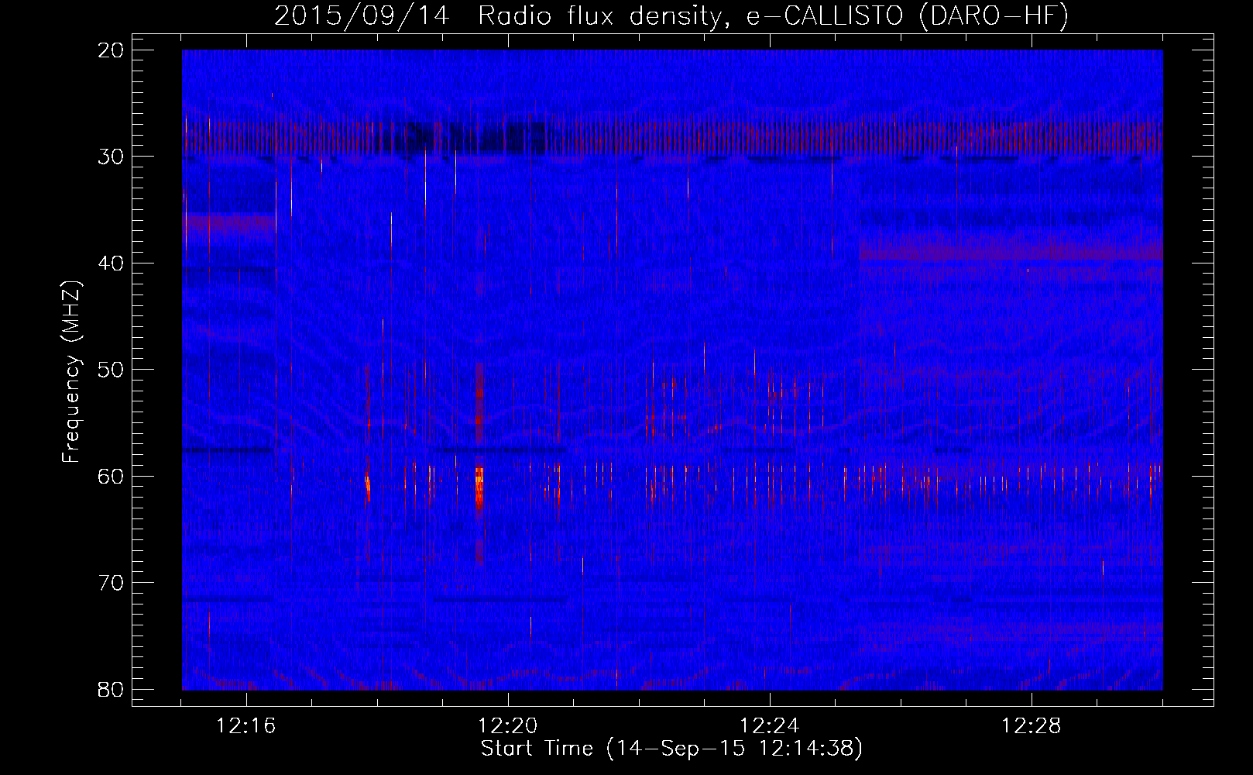Click the 'Frequency (MHZ)' axis label
Screen dimensions: 1253x775
[x=71, y=373]
